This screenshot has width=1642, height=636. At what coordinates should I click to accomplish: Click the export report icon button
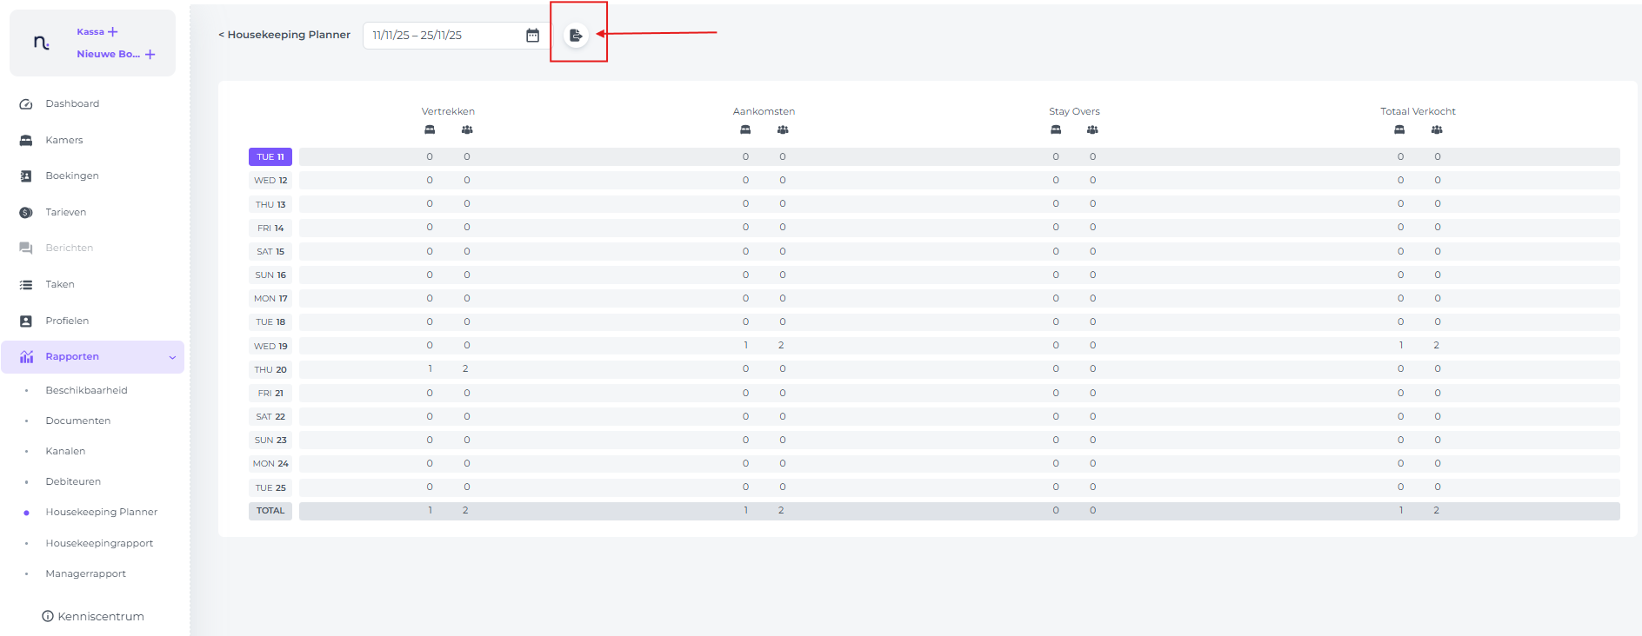[x=575, y=36]
